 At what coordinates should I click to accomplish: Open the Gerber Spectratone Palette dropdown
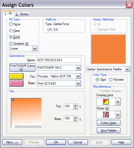[127, 69]
